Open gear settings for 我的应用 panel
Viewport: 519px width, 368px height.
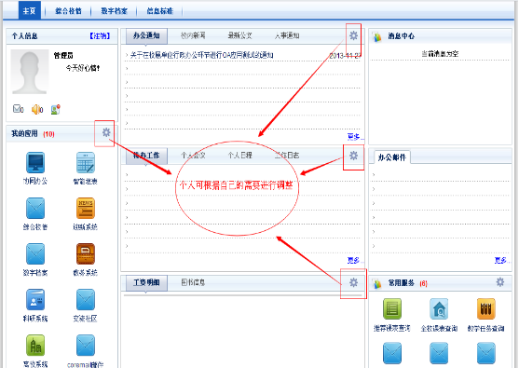click(106, 132)
